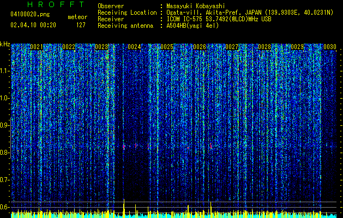Click the 'Receiving Location' label
The height and width of the screenshot is (218, 343).
[x=127, y=13]
